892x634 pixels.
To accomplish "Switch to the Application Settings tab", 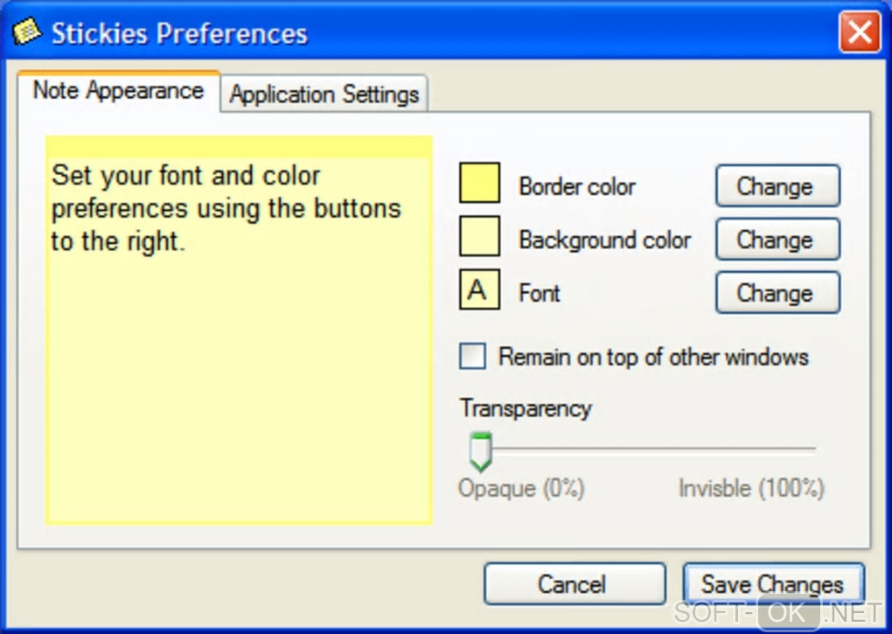I will point(324,94).
